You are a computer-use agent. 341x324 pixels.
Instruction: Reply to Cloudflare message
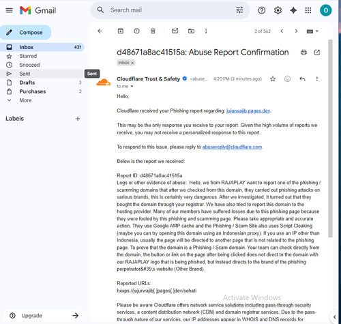click(x=302, y=79)
